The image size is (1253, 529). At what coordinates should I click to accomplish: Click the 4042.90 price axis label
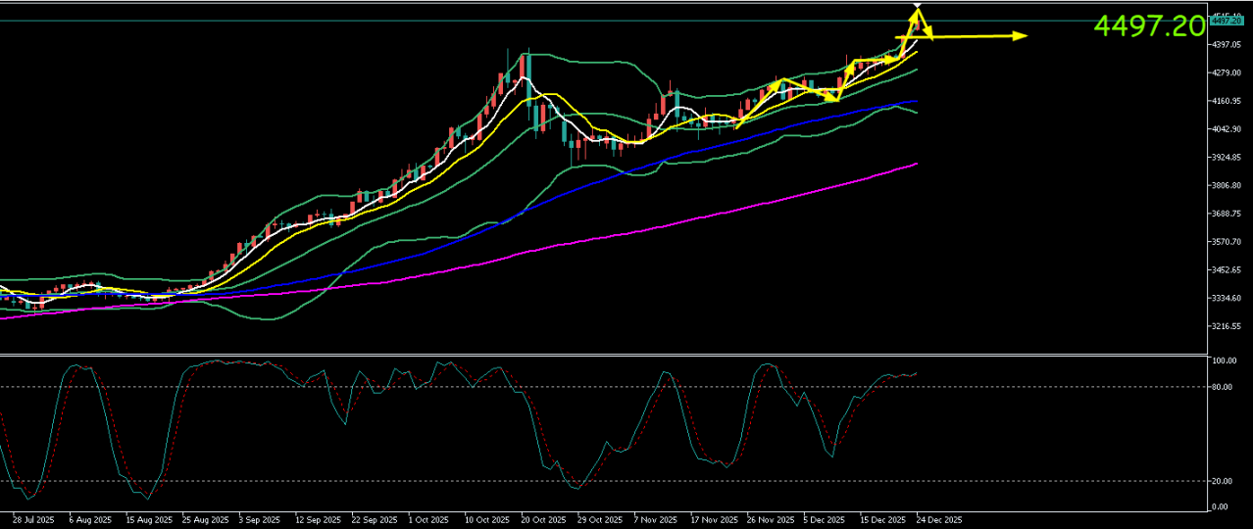pos(1225,129)
